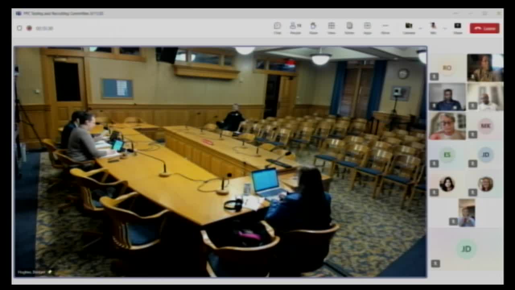
Task: Open meeting Notes
Action: click(349, 28)
